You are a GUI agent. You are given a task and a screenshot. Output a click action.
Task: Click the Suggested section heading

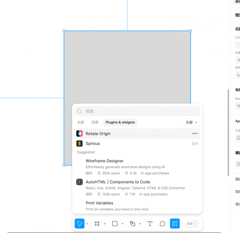(86, 152)
